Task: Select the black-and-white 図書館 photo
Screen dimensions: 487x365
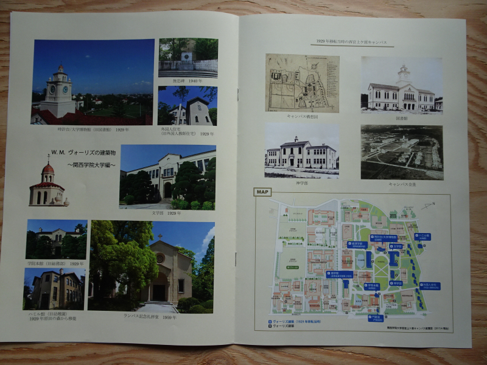Action: pos(402,85)
